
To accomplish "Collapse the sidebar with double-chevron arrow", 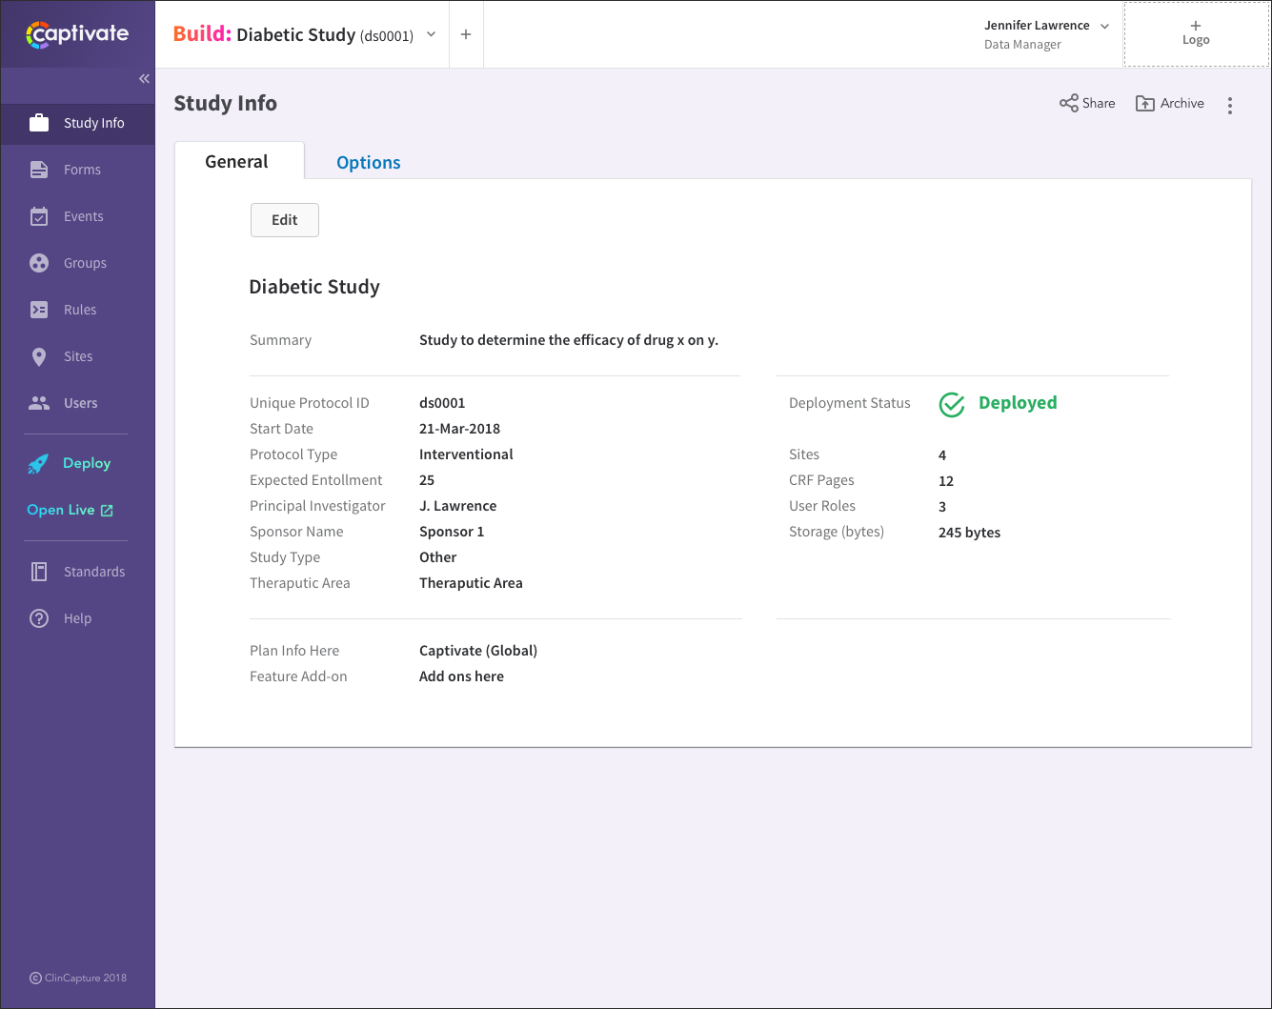I will pos(144,79).
